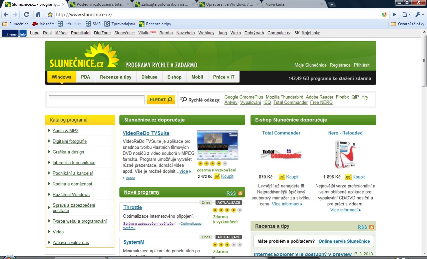
Task: Click the cart icon for VideoReDo TVSuite
Action: coord(217,176)
